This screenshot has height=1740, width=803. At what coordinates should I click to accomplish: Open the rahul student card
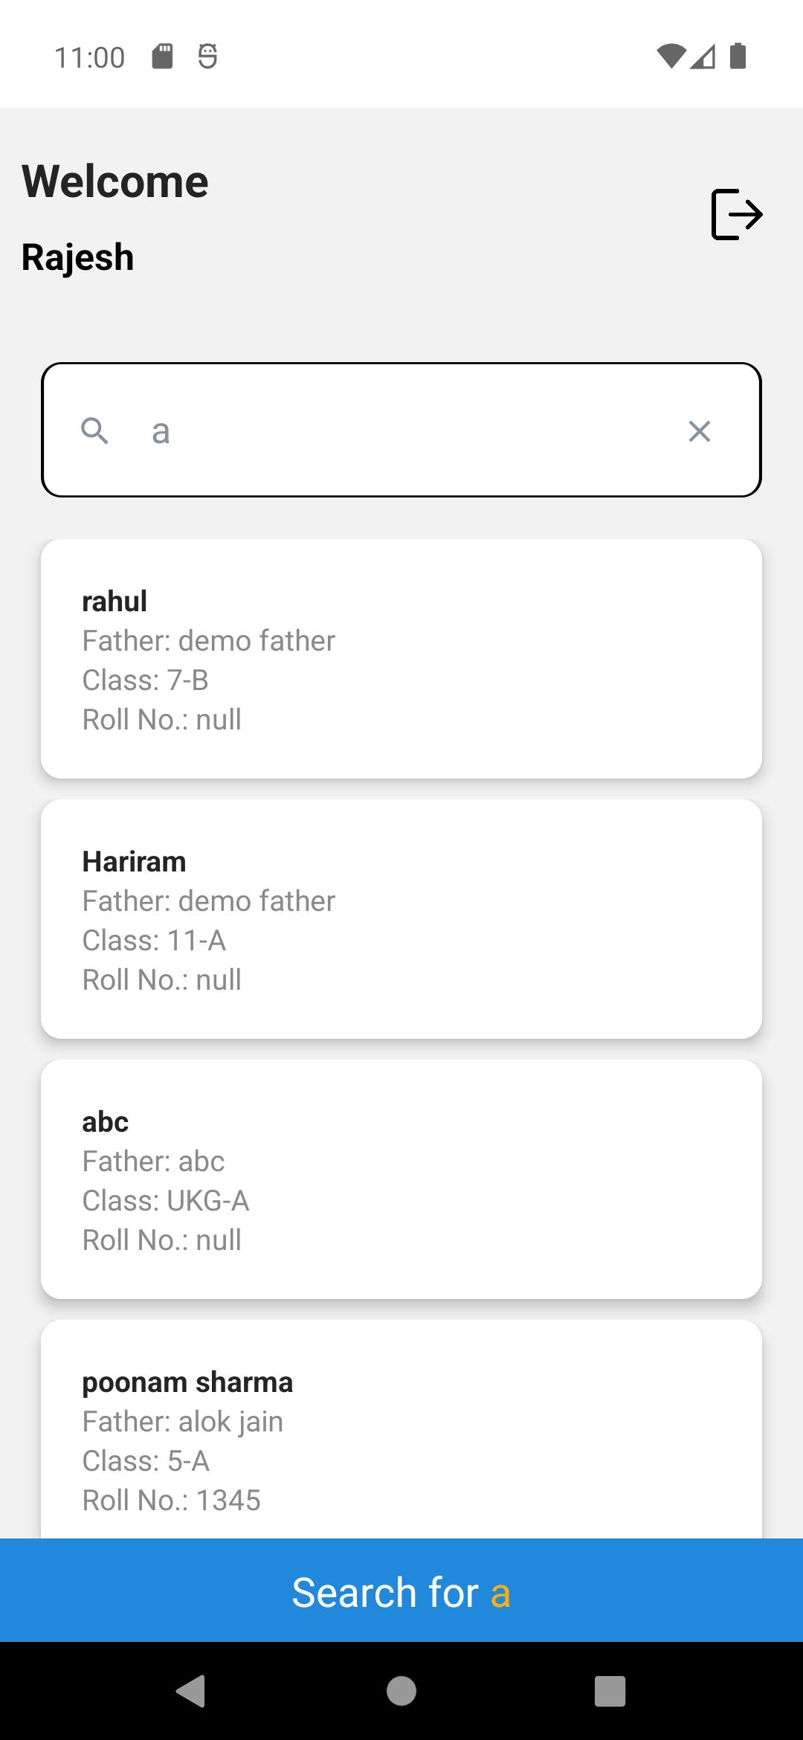tap(401, 659)
